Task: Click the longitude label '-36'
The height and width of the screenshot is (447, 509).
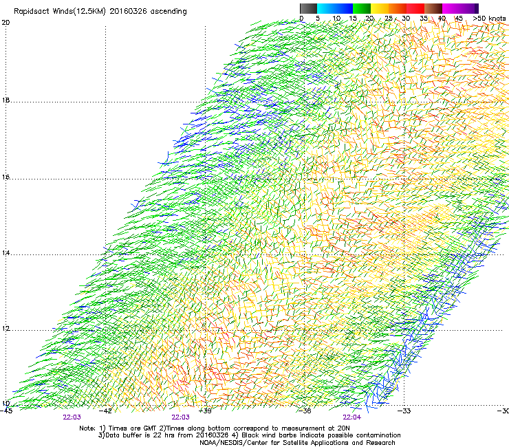Action: [x=305, y=411]
